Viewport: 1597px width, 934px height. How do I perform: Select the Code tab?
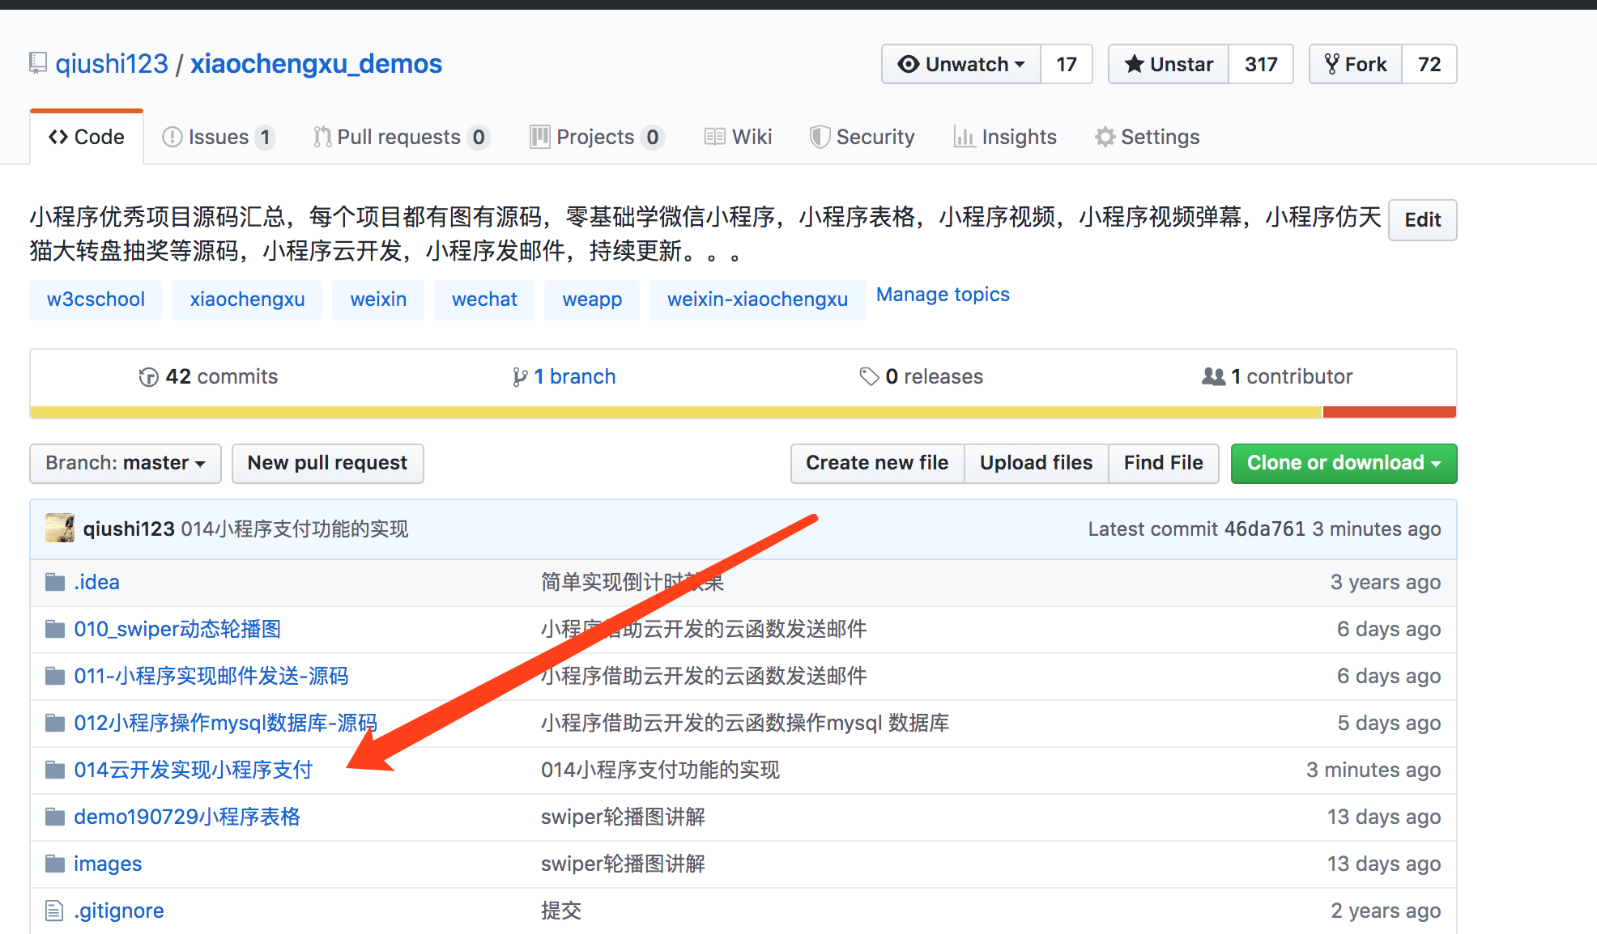(x=87, y=137)
